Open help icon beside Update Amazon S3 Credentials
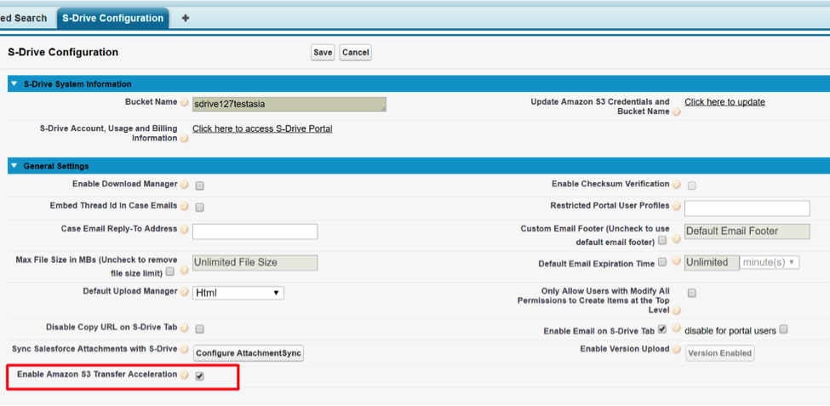The height and width of the screenshot is (406, 830). click(x=676, y=112)
